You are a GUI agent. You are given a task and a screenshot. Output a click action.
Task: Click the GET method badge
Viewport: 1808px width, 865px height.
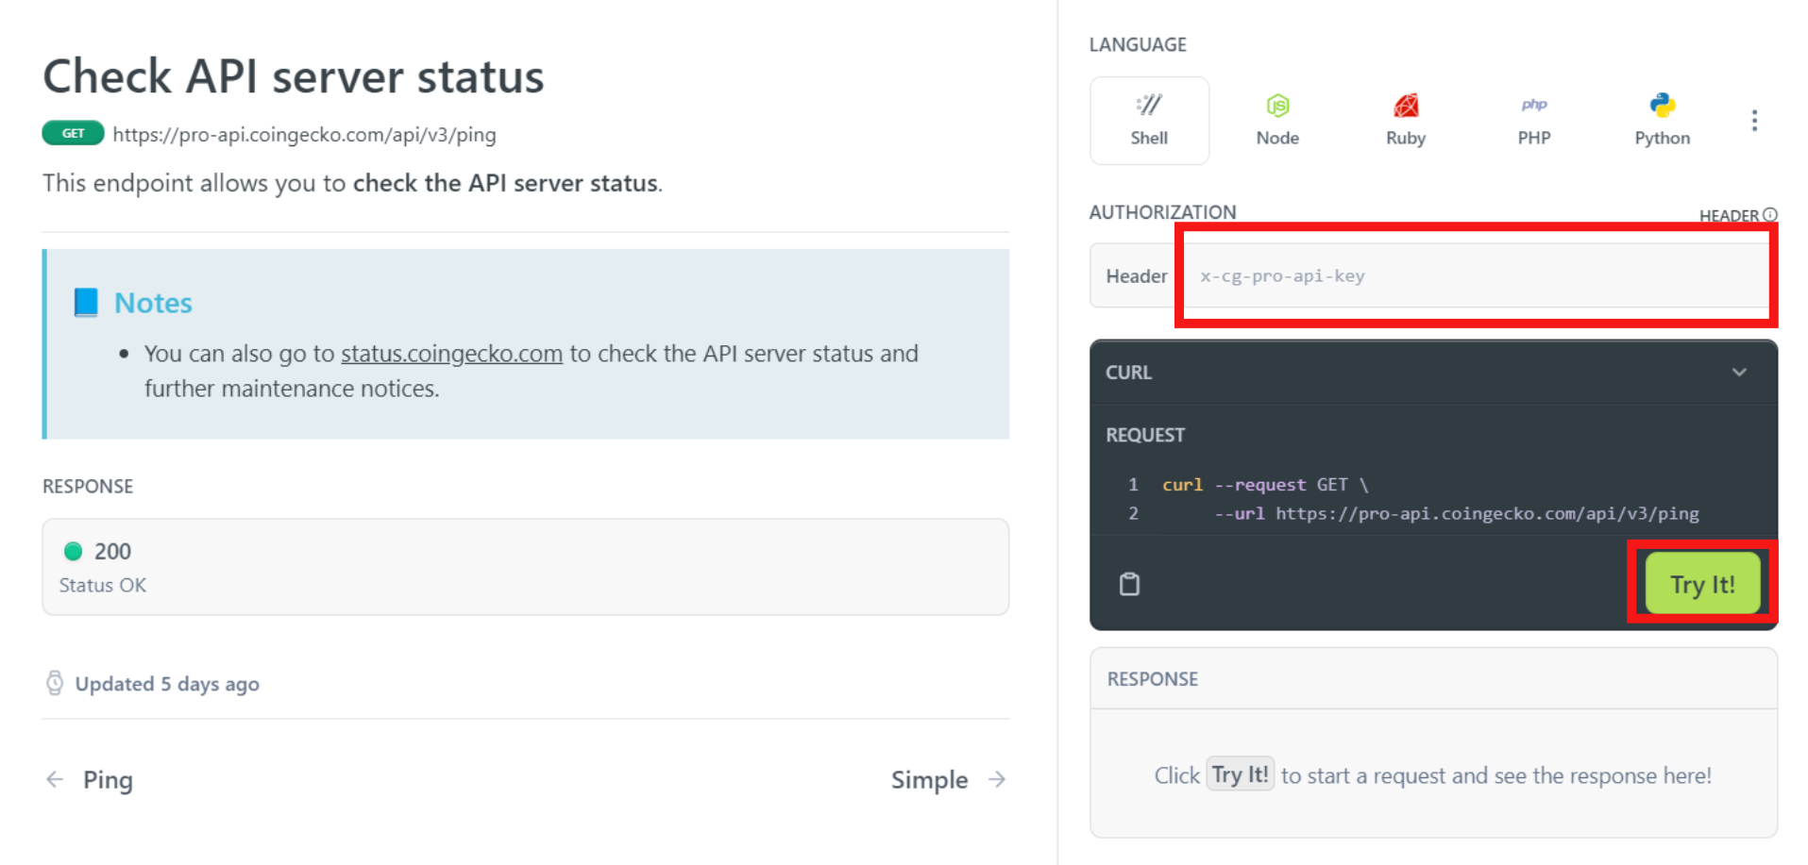(x=73, y=134)
